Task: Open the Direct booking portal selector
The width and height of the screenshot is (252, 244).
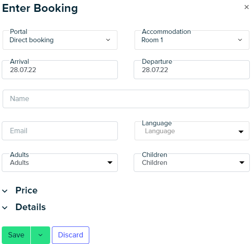Action: pyautogui.click(x=60, y=40)
